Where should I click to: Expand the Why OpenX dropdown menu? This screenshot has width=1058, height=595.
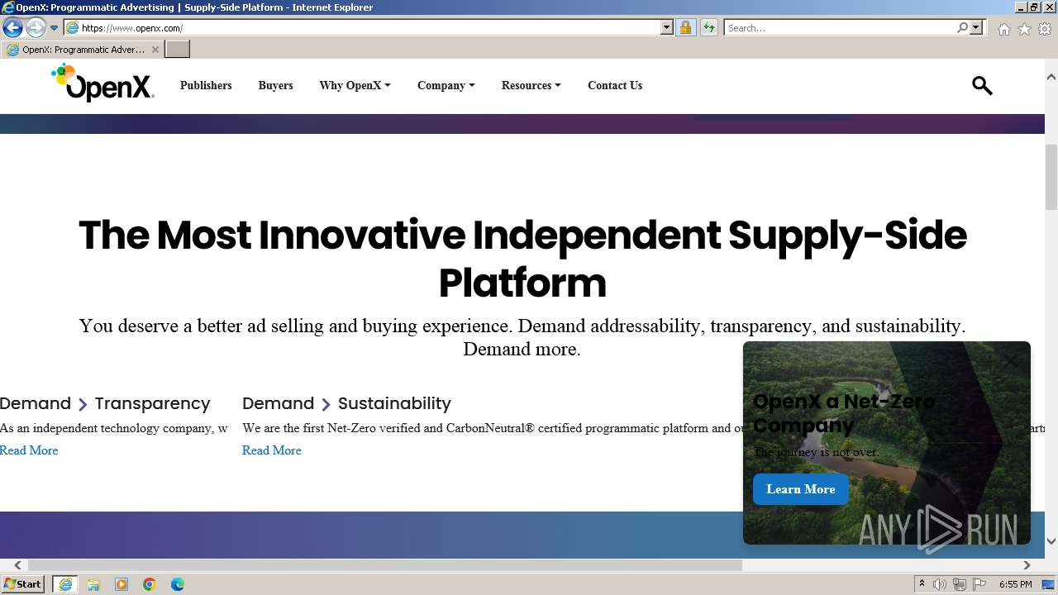(355, 85)
